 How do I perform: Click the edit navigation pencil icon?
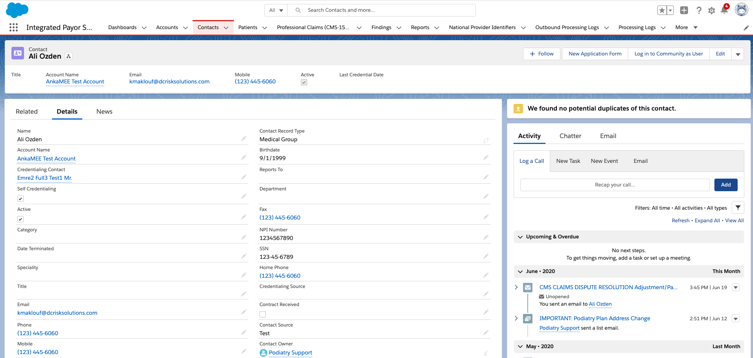click(746, 28)
